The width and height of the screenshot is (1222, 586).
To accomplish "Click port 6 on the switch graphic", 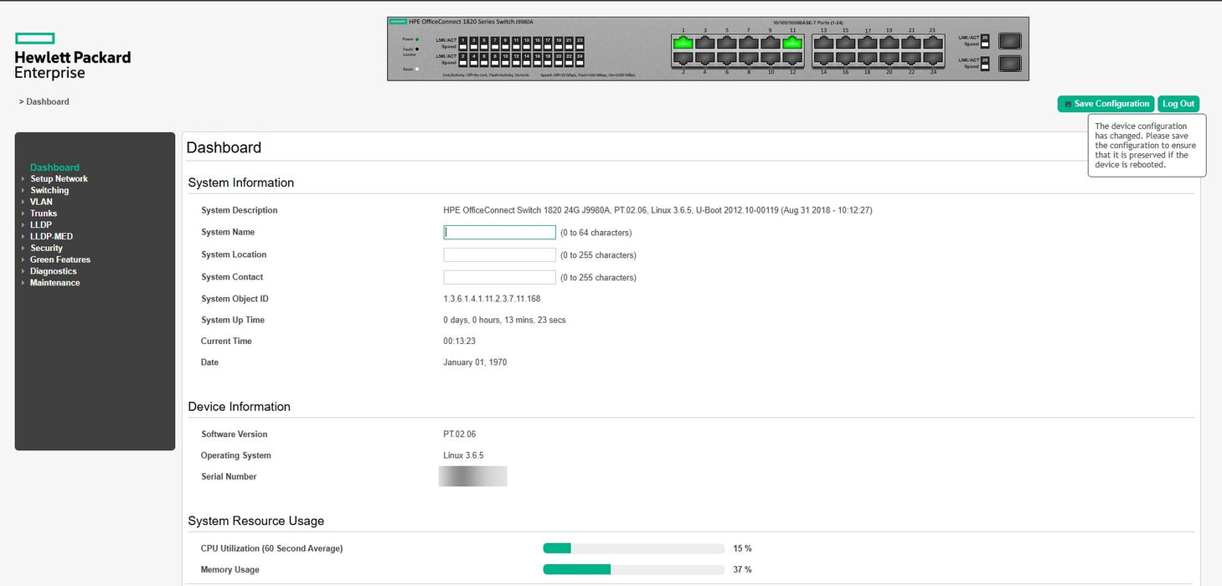I will point(727,58).
